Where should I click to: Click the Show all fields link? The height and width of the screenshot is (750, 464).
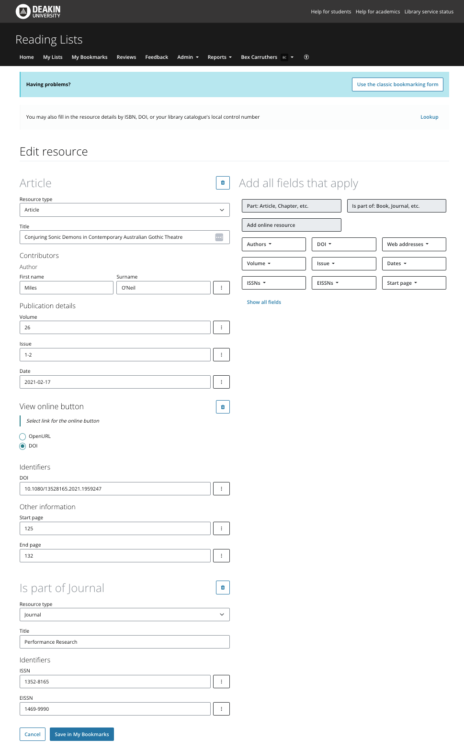pos(264,302)
